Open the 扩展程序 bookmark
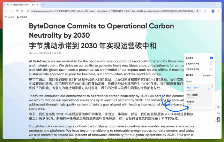The width and height of the screenshot is (224, 142). pyautogui.click(x=22, y=17)
